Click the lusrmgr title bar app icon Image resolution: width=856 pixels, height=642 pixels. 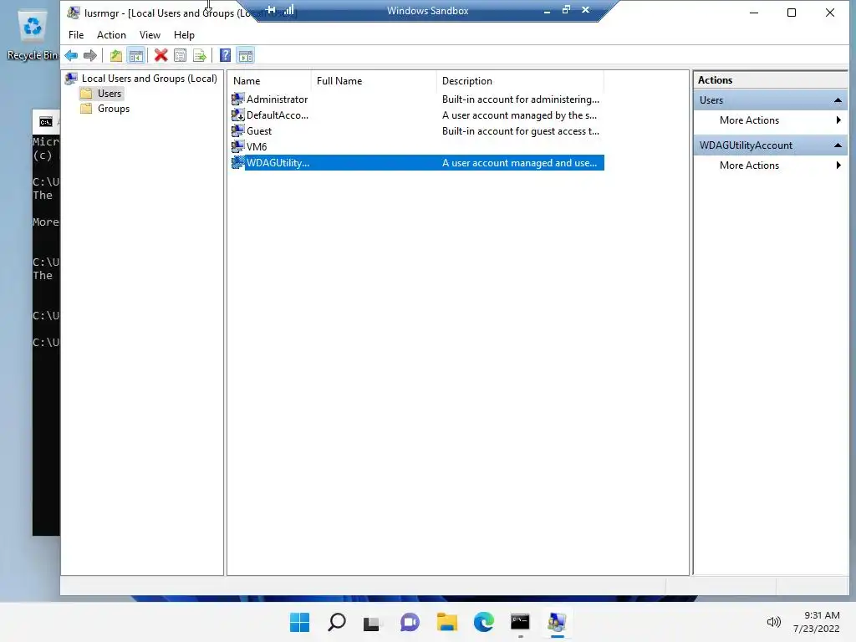click(74, 13)
